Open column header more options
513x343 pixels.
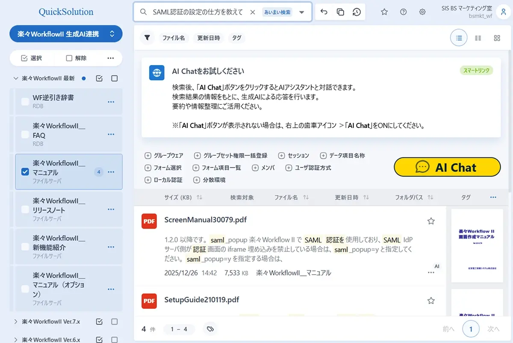pos(493,198)
